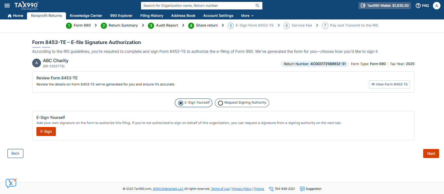Click Tax Year: 2025 text
Image resolution: width=444 pixels, height=194 pixels.
tap(402, 64)
